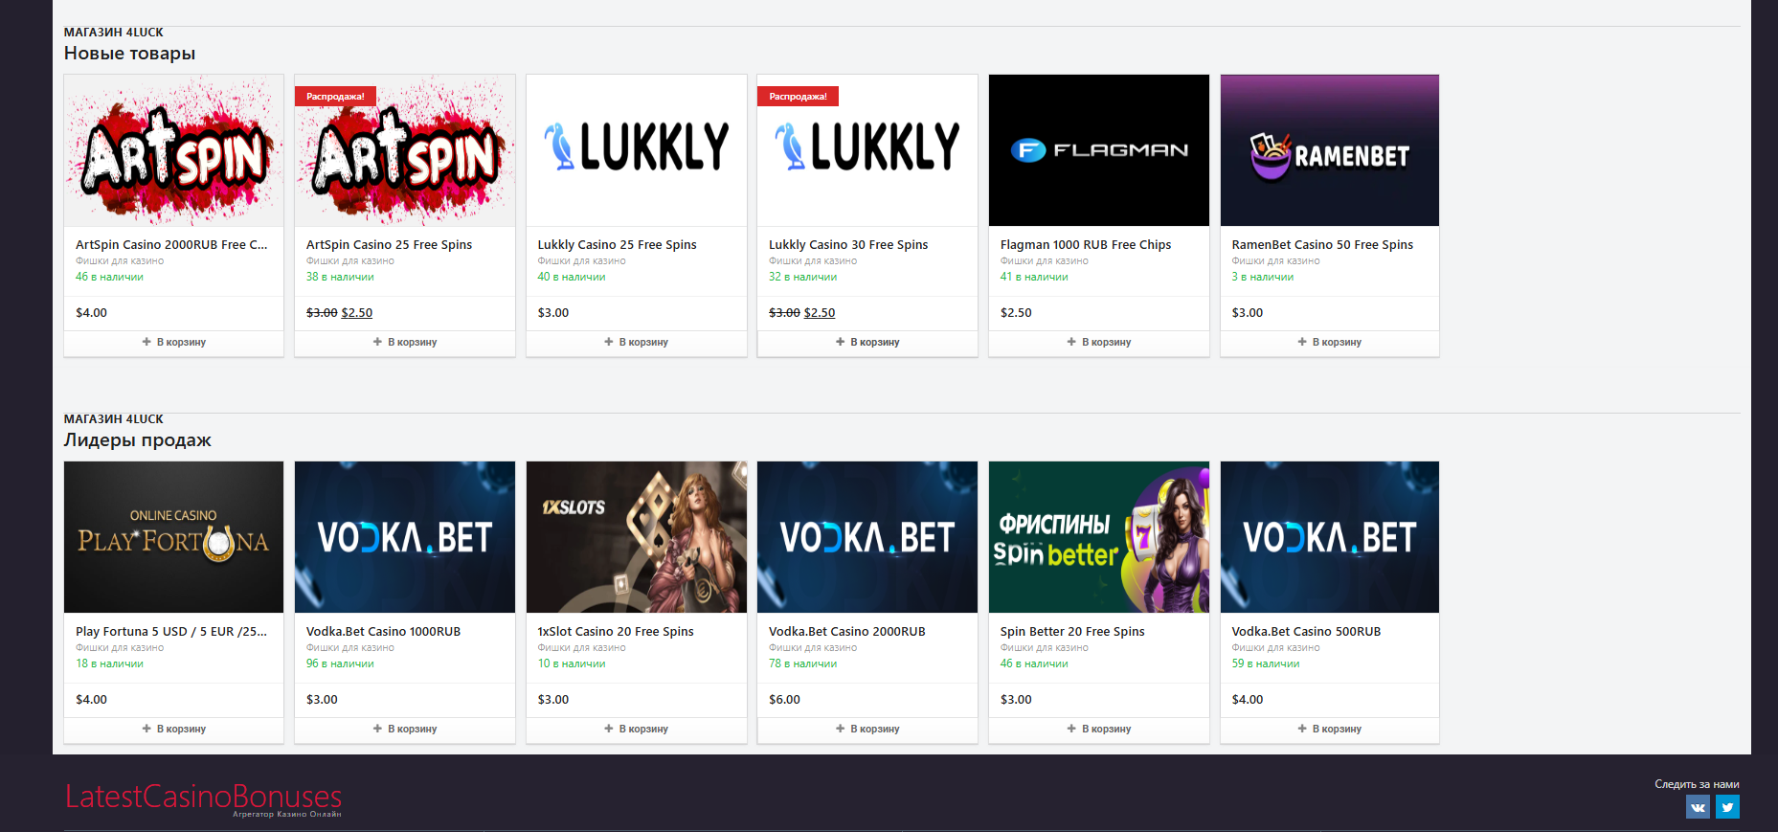Add Vodka.Bet Casino 2000RUB to cart
The image size is (1778, 832).
click(867, 729)
